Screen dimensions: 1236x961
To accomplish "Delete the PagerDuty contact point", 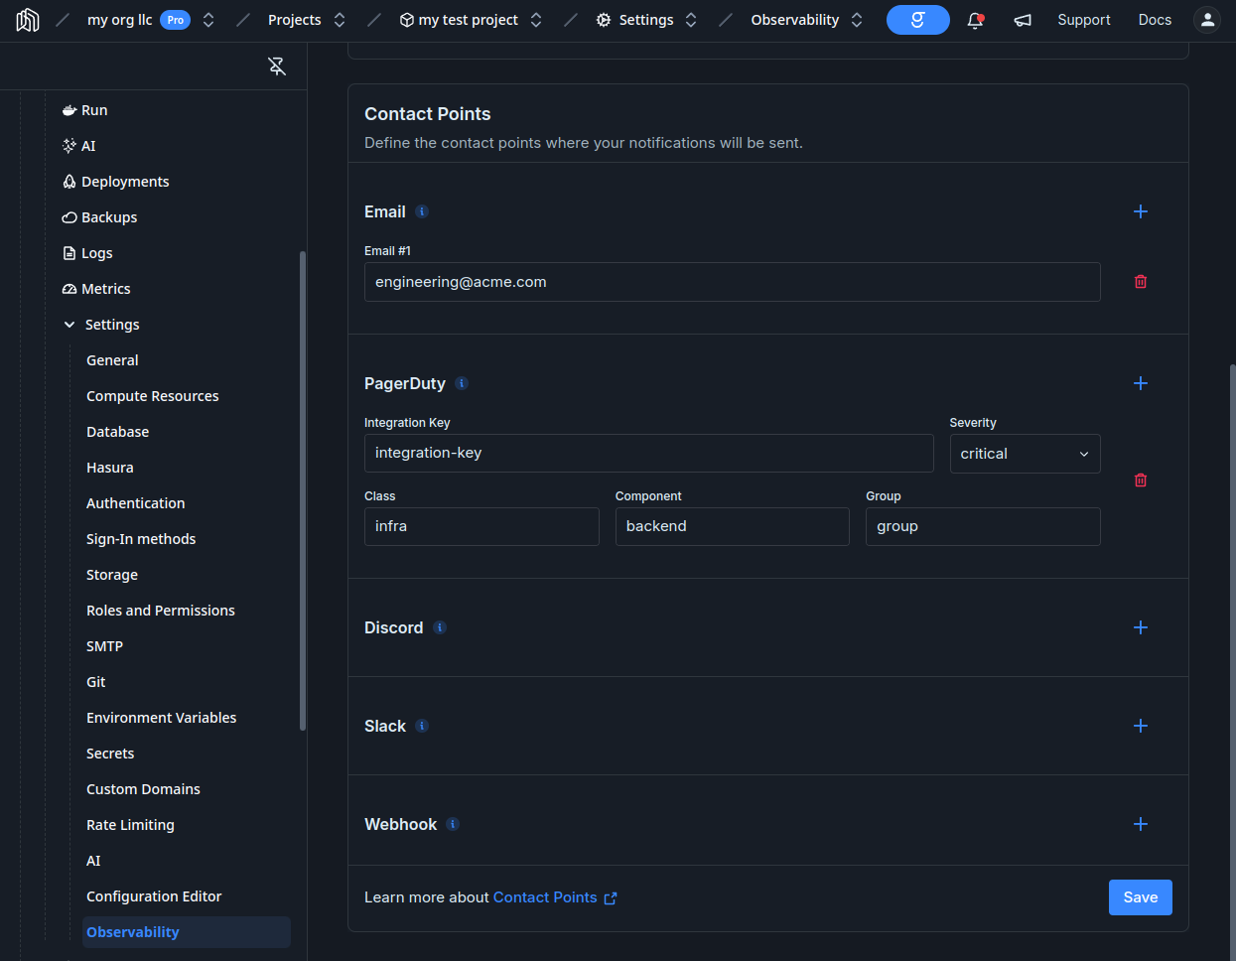I will click(1141, 480).
